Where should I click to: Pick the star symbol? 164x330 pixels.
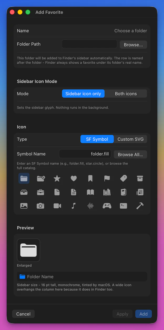pos(57,178)
